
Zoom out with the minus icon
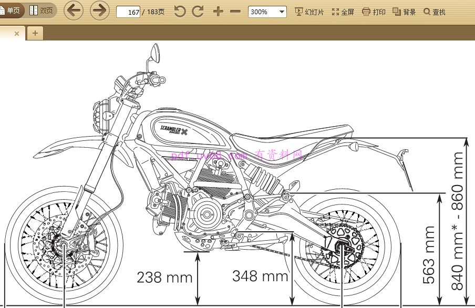point(235,11)
